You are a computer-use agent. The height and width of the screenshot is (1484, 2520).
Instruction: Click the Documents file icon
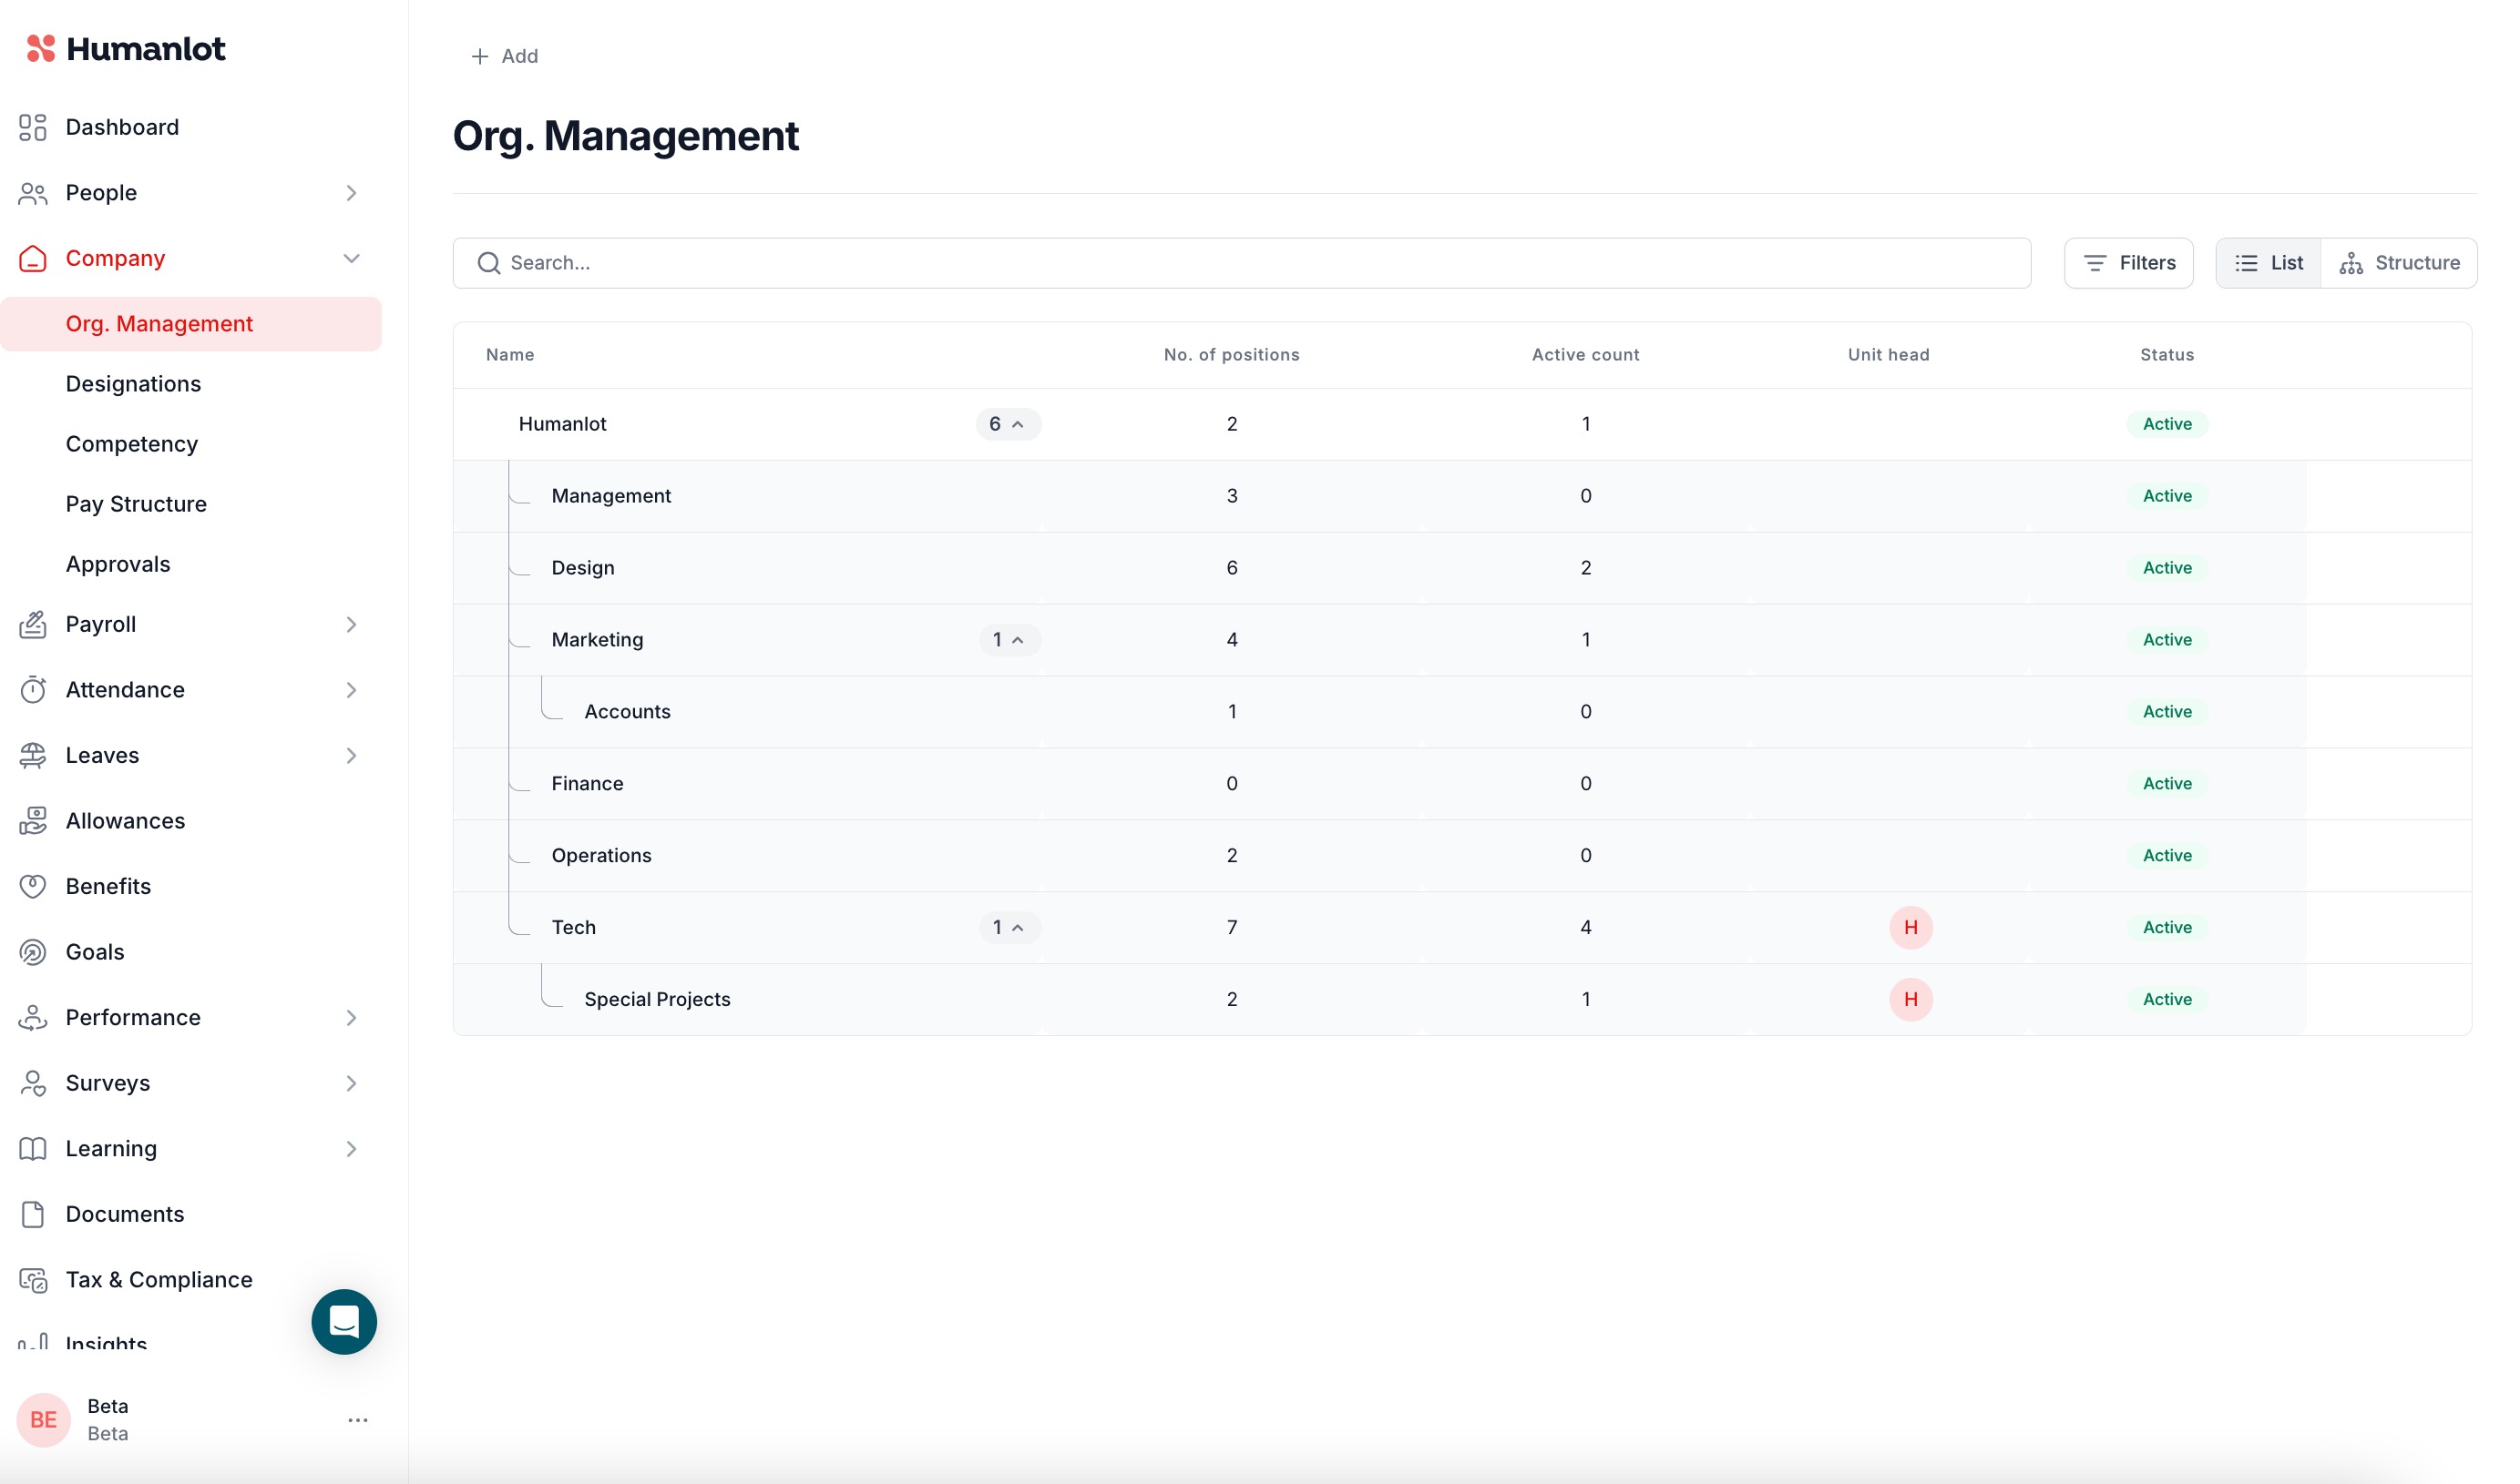32,1214
